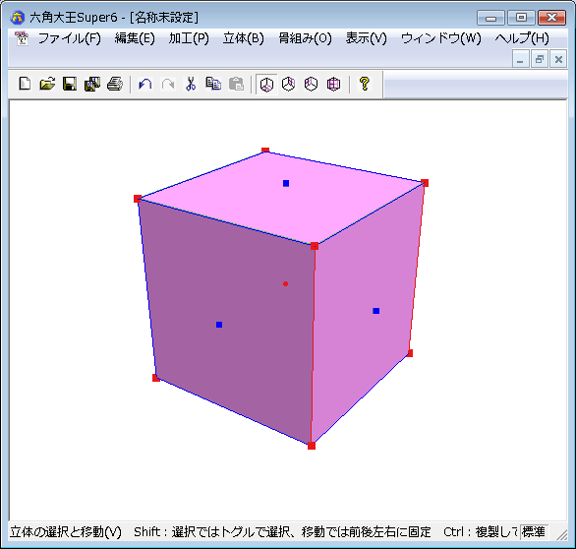The width and height of the screenshot is (576, 549).
Task: Click the yellow question mark help icon
Action: [364, 84]
